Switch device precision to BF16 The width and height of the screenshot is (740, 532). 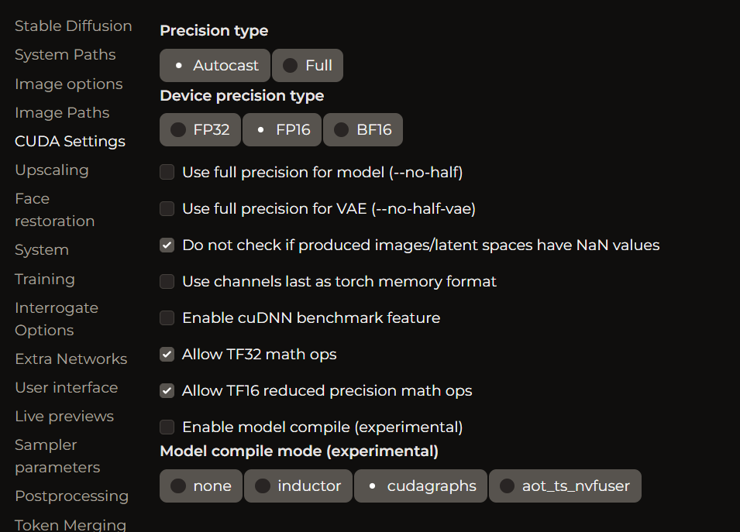point(363,129)
